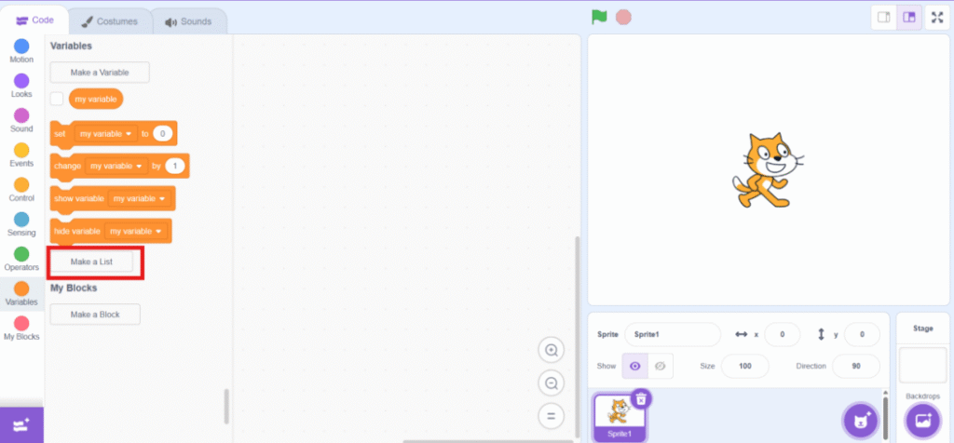Viewport: 954px width, 443px height.
Task: Delete Sprite1 using the trash icon
Action: (641, 398)
